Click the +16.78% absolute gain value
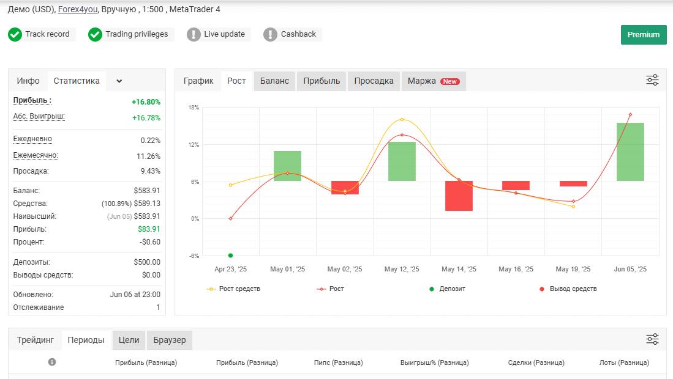This screenshot has height=379, width=673. coord(146,118)
